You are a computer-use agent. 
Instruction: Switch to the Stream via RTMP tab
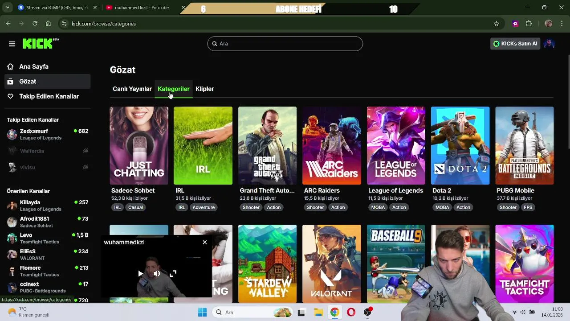point(57,8)
